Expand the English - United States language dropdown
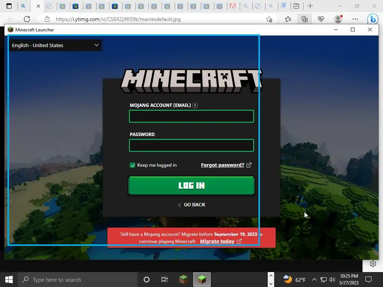The height and width of the screenshot is (287, 383). [55, 45]
